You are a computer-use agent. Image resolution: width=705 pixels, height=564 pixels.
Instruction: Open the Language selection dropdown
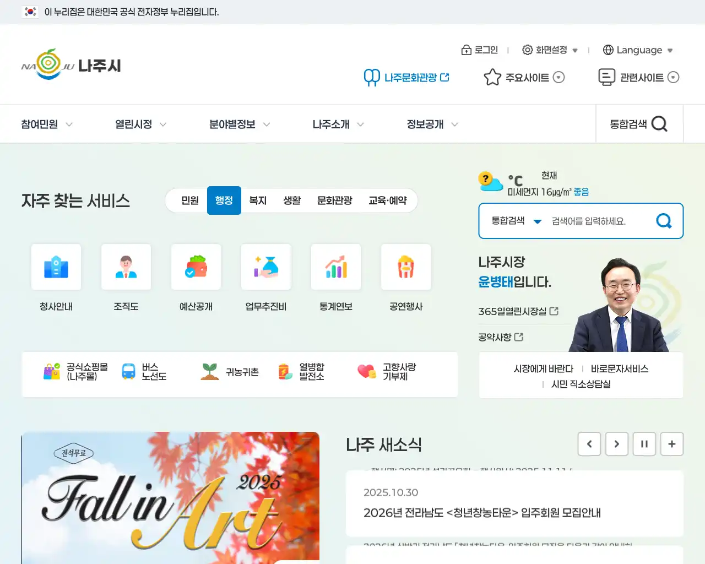638,50
